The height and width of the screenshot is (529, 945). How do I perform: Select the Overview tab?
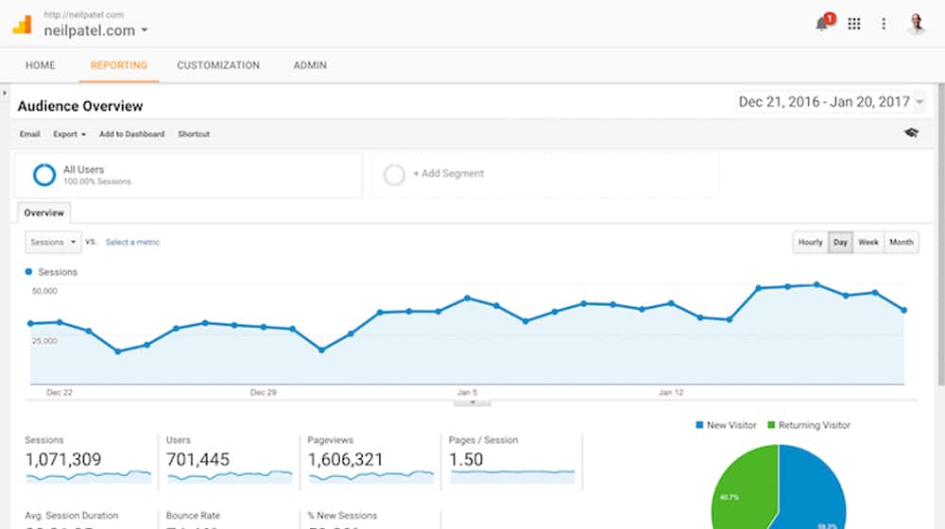coord(44,213)
